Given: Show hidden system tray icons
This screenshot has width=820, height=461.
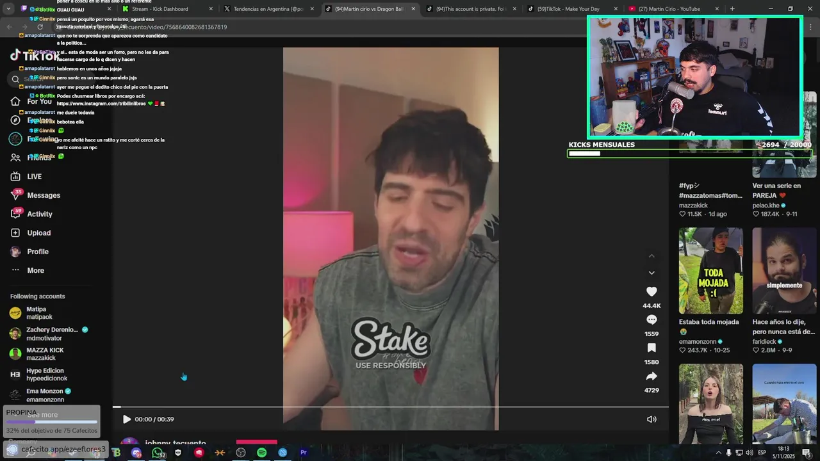Looking at the screenshot, I should 718,453.
